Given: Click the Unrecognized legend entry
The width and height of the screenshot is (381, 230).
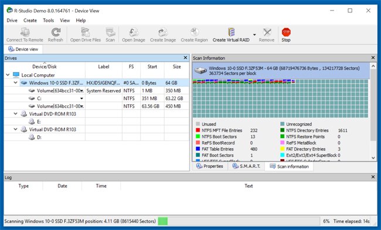Looking at the screenshot, I should (x=296, y=124).
